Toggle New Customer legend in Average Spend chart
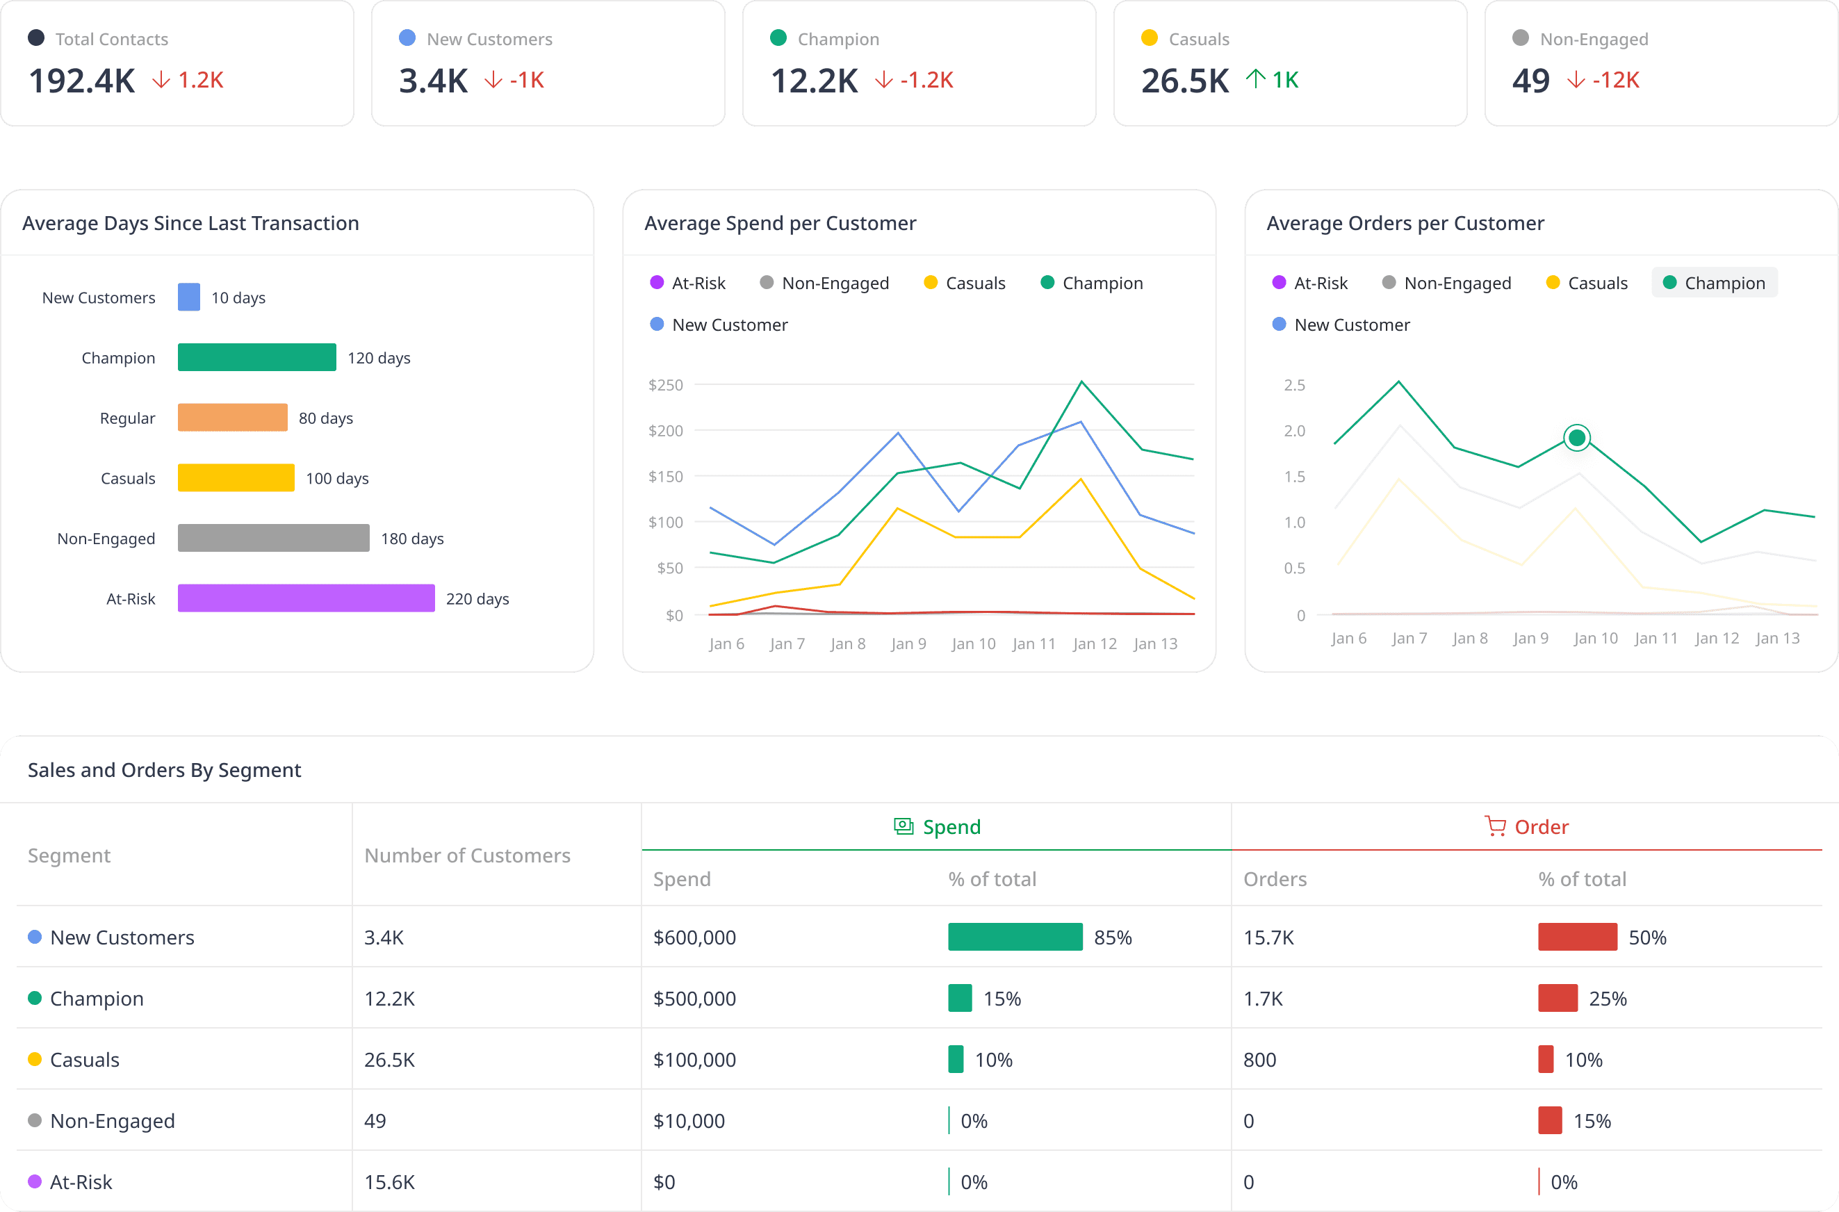 click(x=719, y=325)
